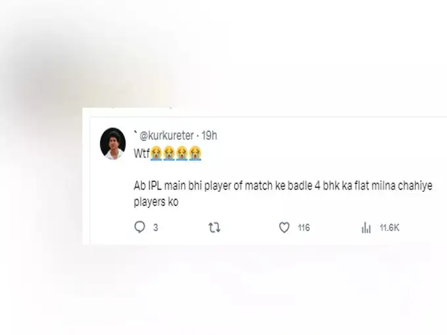The width and height of the screenshot is (447, 335).
Task: Click the reply speech bubble icon
Action: [139, 227]
